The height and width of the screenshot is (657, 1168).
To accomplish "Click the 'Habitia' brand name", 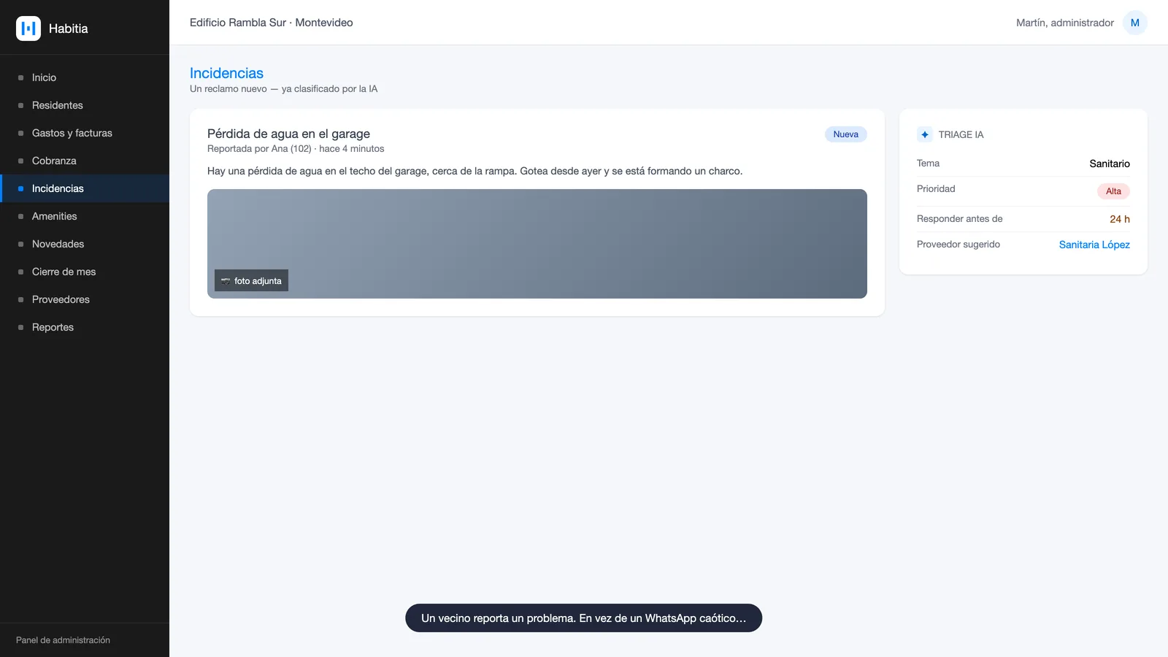I will [69, 28].
